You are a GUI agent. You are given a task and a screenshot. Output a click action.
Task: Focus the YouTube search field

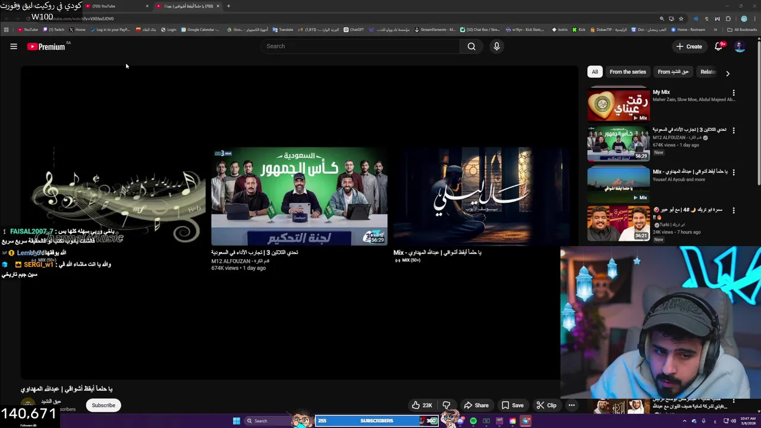click(360, 46)
